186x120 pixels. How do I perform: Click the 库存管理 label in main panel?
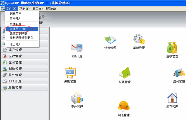pyautogui.click(x=172, y=107)
